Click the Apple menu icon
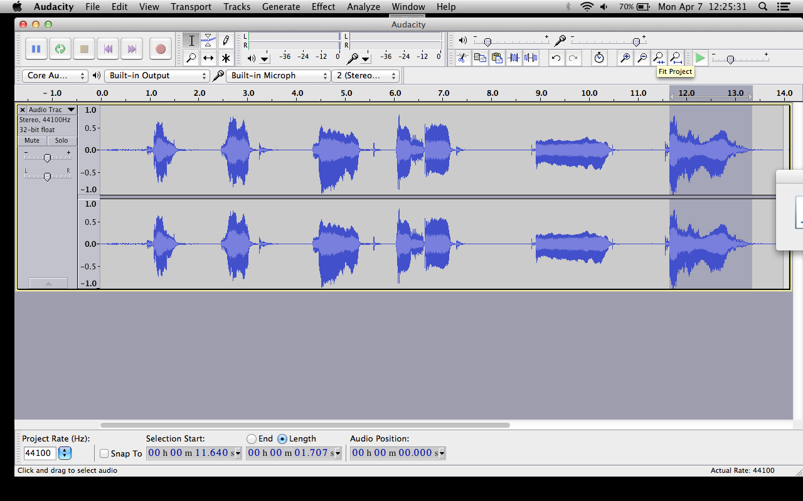This screenshot has width=803, height=501. point(17,7)
